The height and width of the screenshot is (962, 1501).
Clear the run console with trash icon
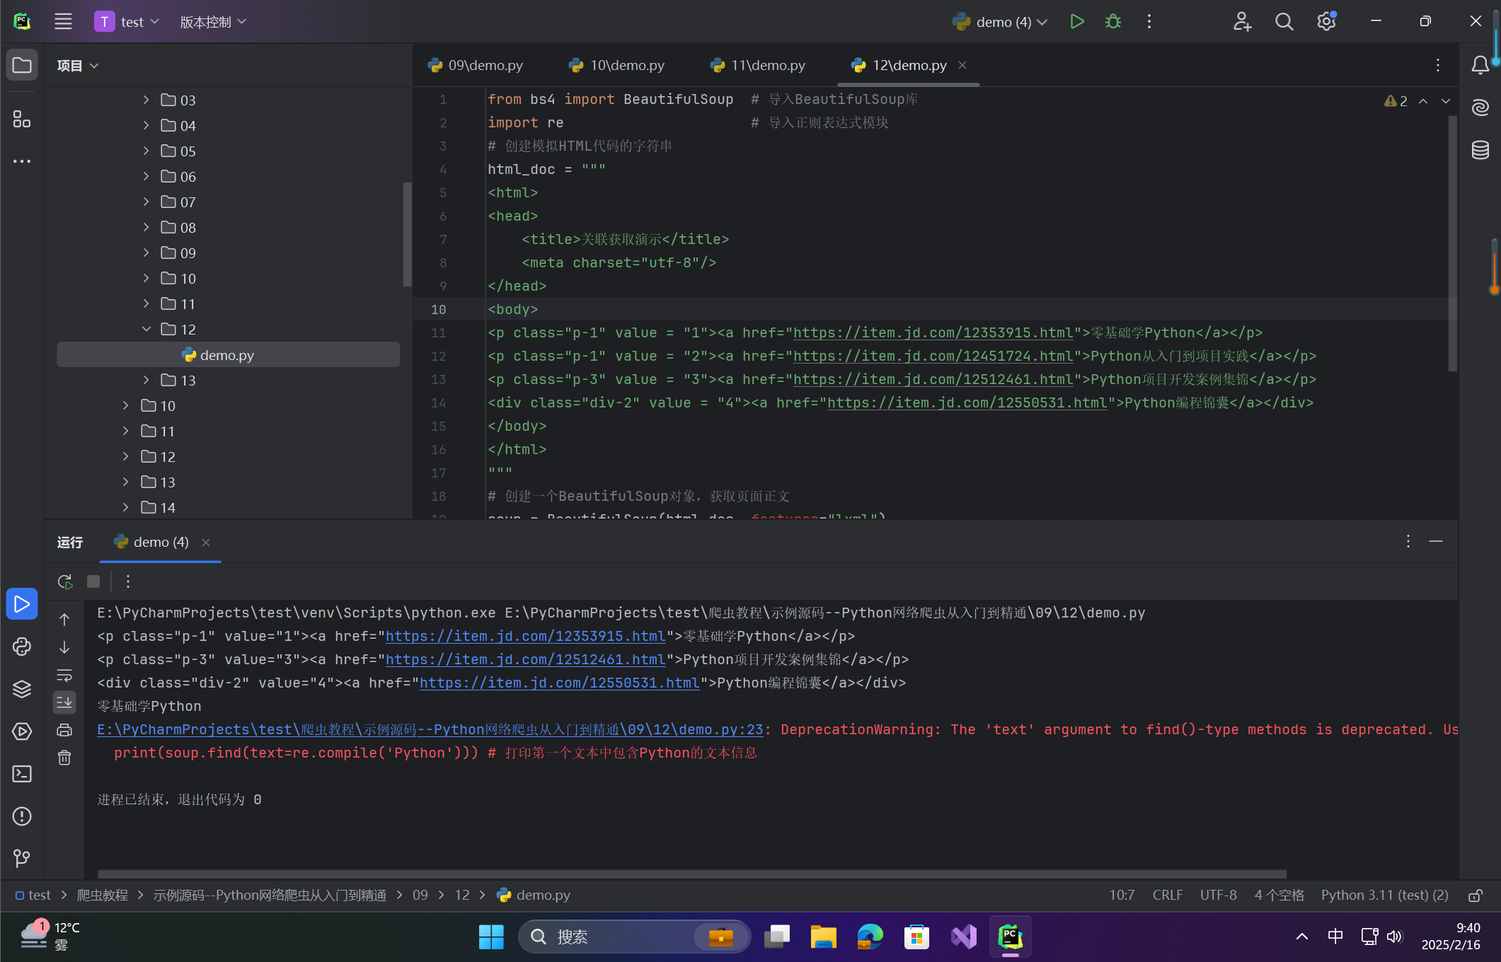coord(64,758)
